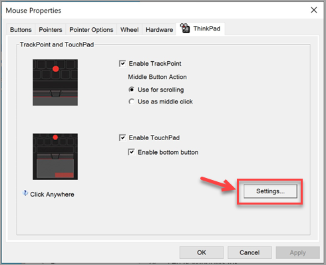Click the TouchPad illustration image
326x265 pixels.
point(55,157)
